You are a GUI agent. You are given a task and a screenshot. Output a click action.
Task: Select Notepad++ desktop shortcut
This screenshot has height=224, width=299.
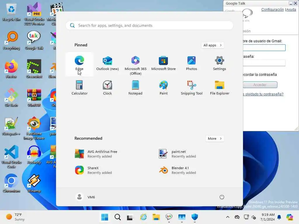pyautogui.click(x=11, y=126)
